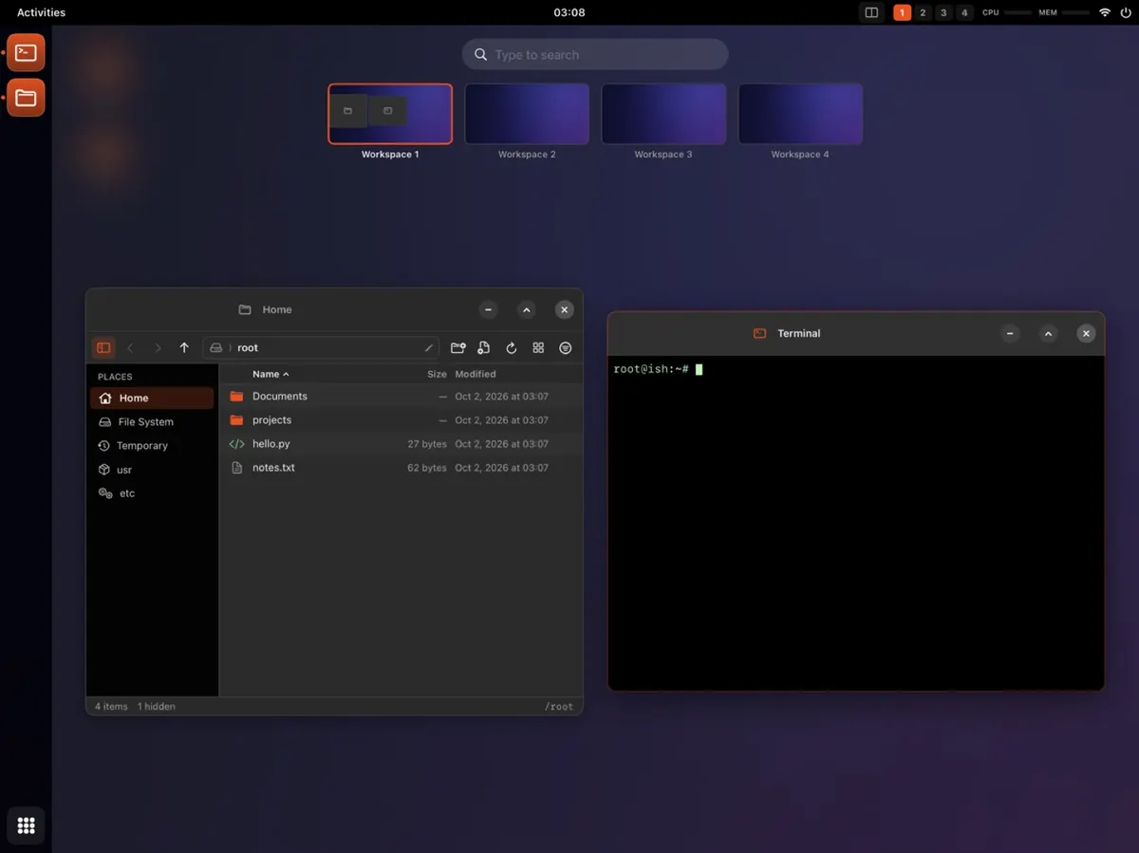Click the MEM usage meter
The height and width of the screenshot is (853, 1139).
(1064, 12)
